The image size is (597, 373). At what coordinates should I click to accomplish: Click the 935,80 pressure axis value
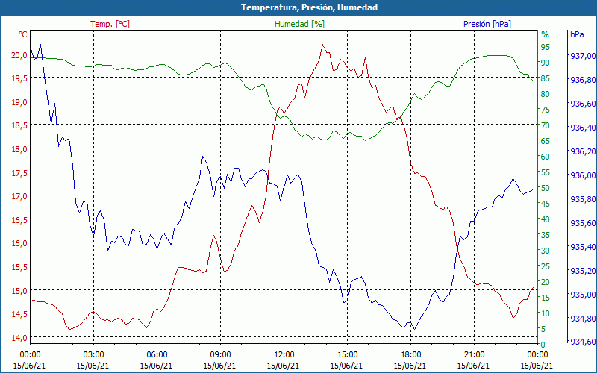tap(583, 199)
